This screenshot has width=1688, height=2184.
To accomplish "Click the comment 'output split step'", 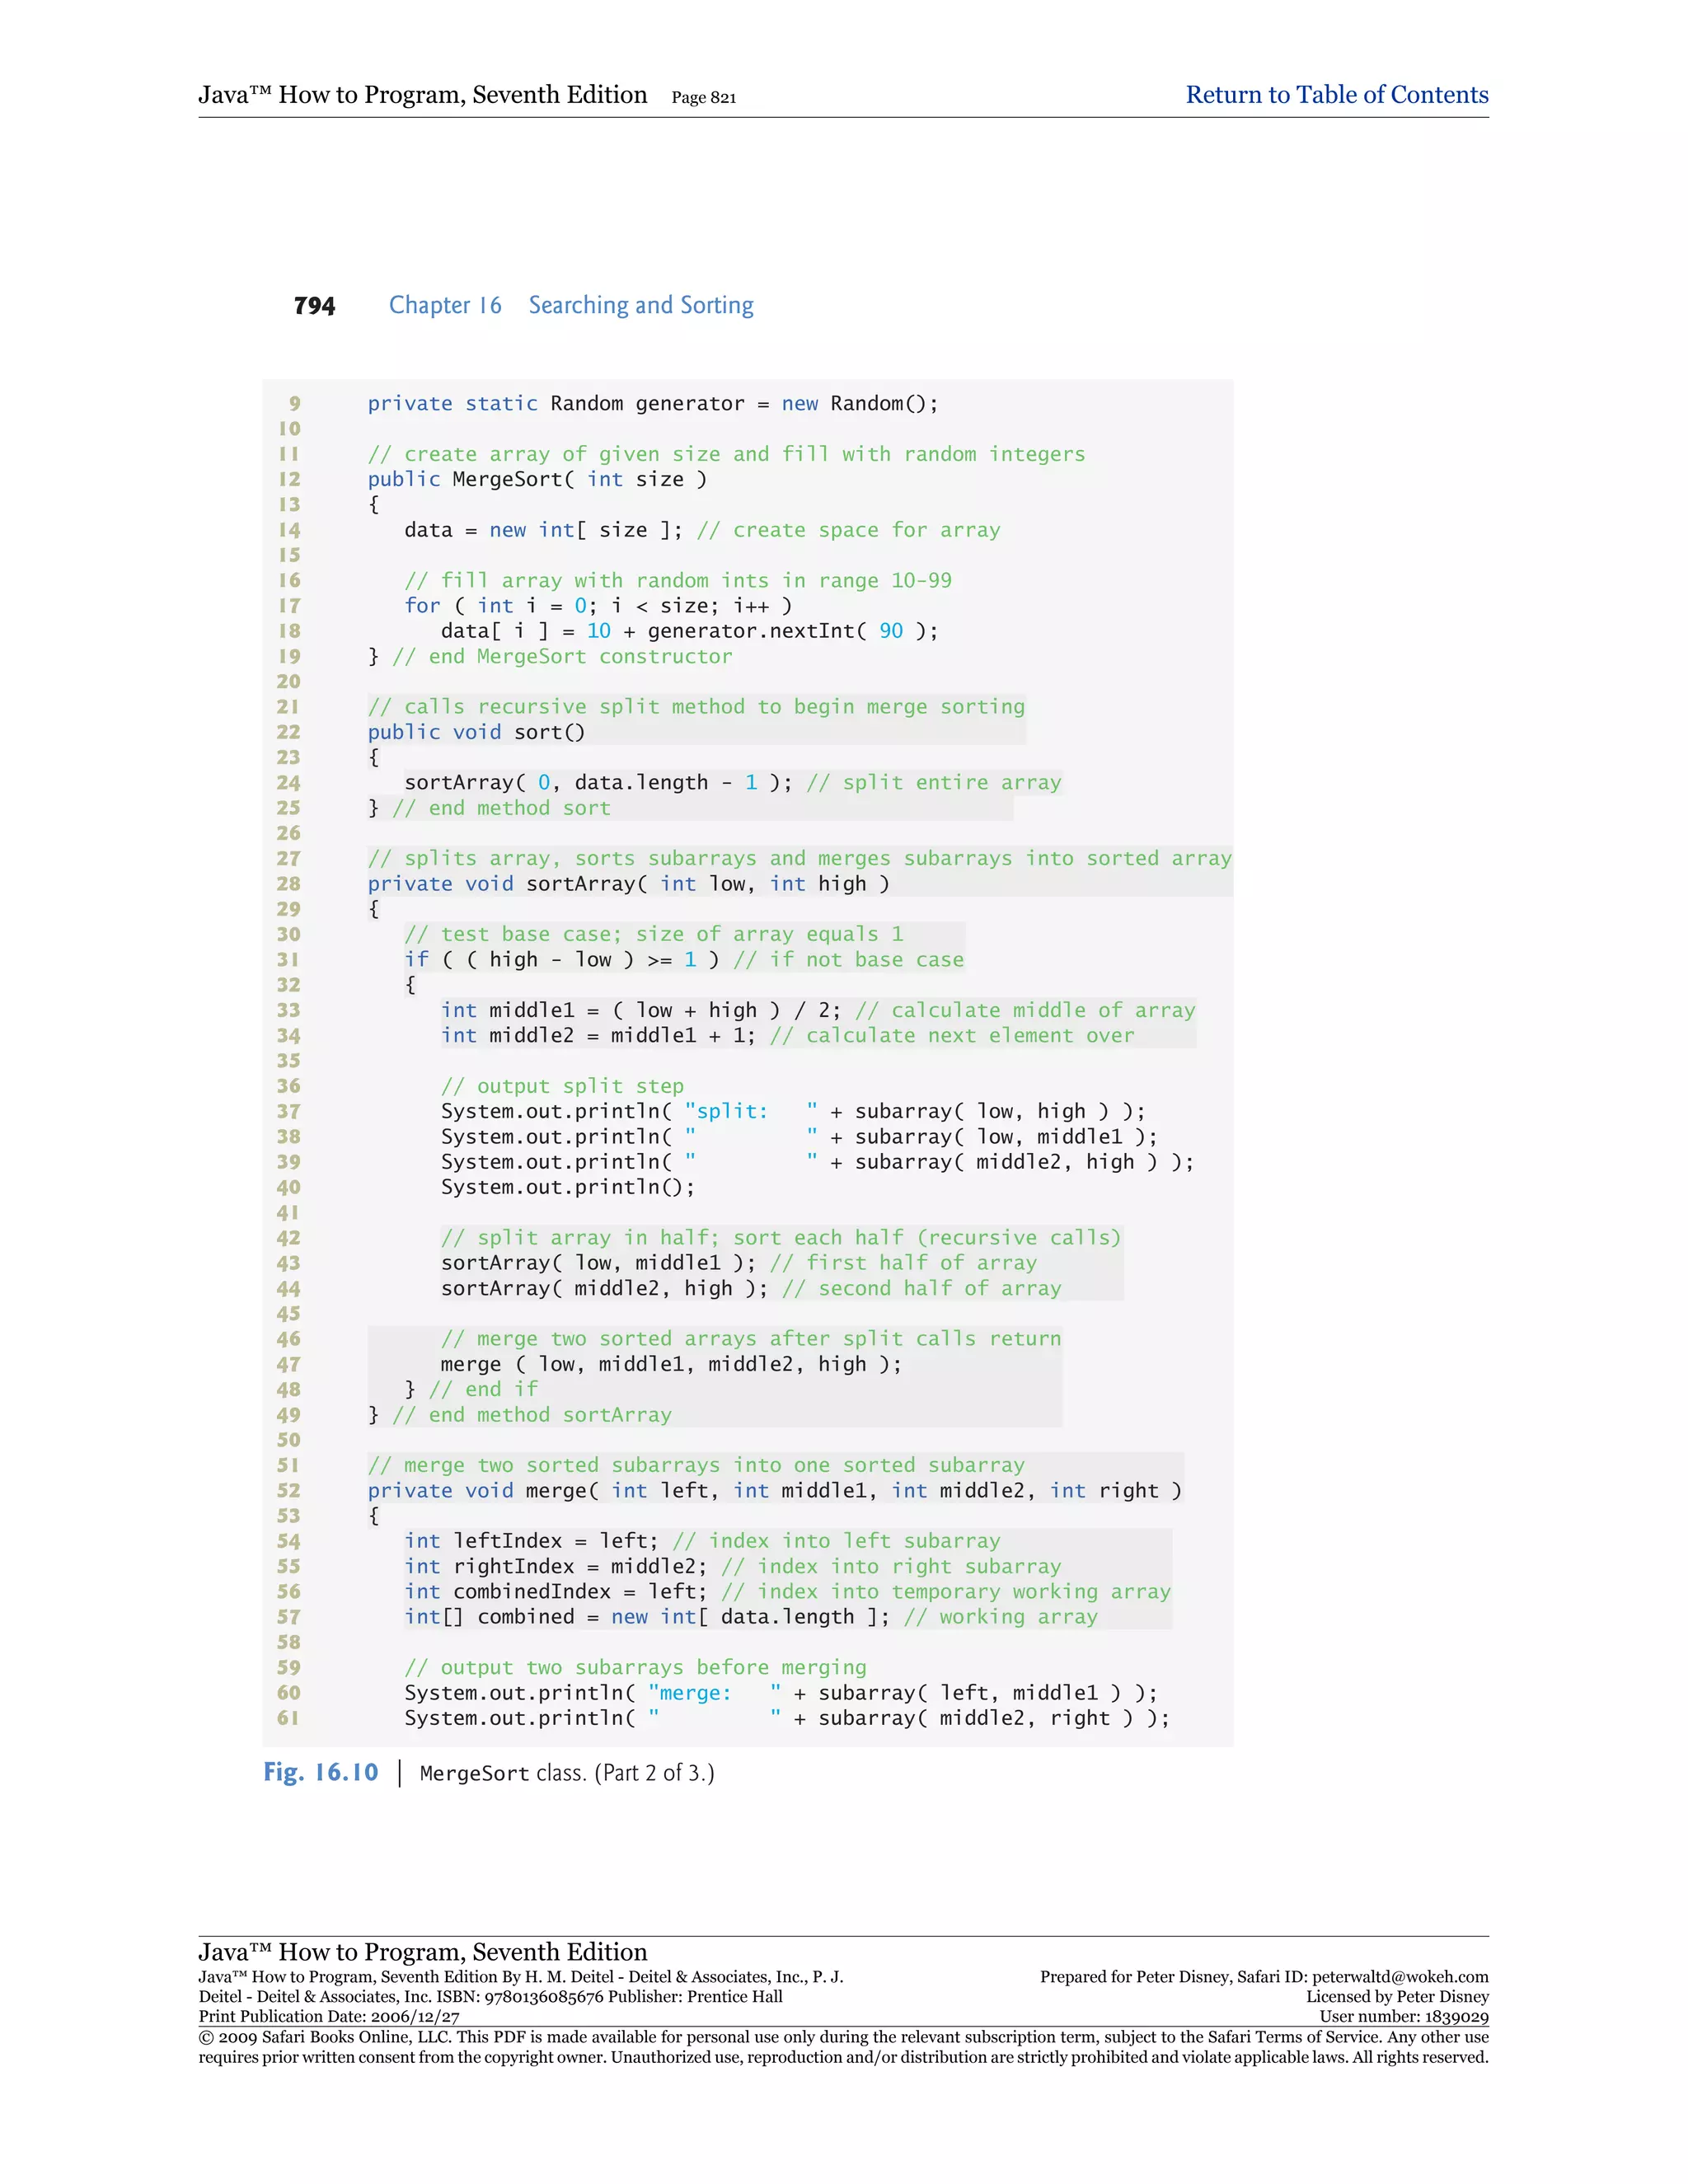I will point(562,1086).
